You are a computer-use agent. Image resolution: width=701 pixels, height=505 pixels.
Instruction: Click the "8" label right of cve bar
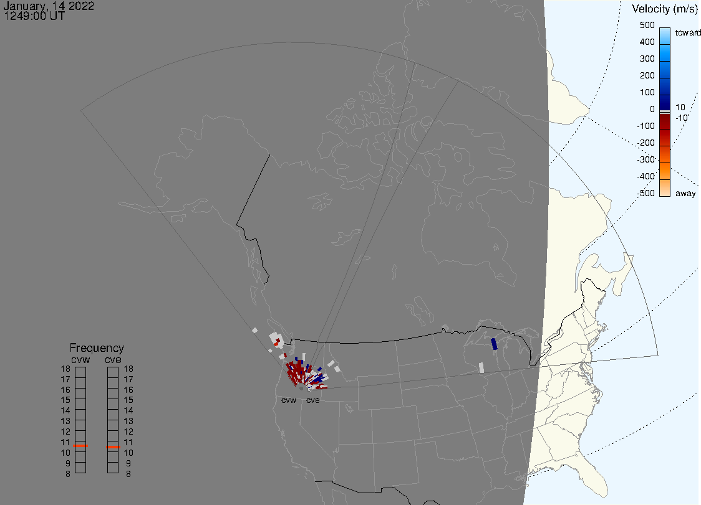128,474
